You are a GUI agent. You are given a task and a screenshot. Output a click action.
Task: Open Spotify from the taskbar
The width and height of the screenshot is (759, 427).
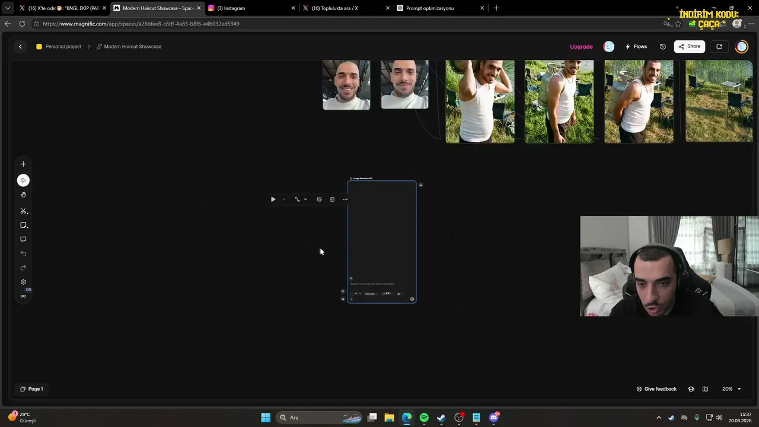[424, 418]
